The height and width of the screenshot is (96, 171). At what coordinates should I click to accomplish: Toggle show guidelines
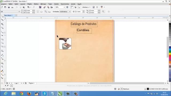pos(79,7)
